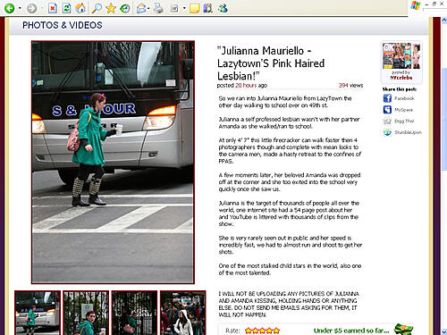Click the Edit document icon in toolbar
The height and width of the screenshot is (335, 447).
tap(174, 8)
